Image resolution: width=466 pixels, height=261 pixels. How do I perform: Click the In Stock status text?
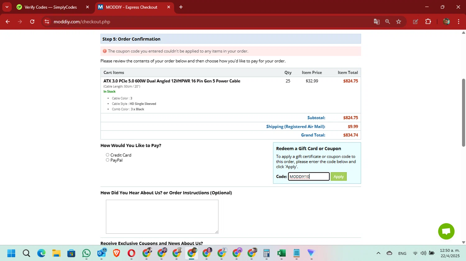click(109, 92)
